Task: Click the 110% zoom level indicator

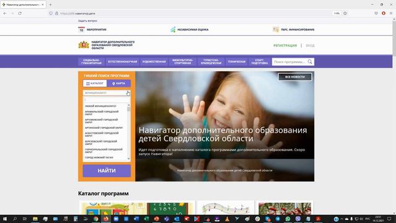Action: pos(337,14)
